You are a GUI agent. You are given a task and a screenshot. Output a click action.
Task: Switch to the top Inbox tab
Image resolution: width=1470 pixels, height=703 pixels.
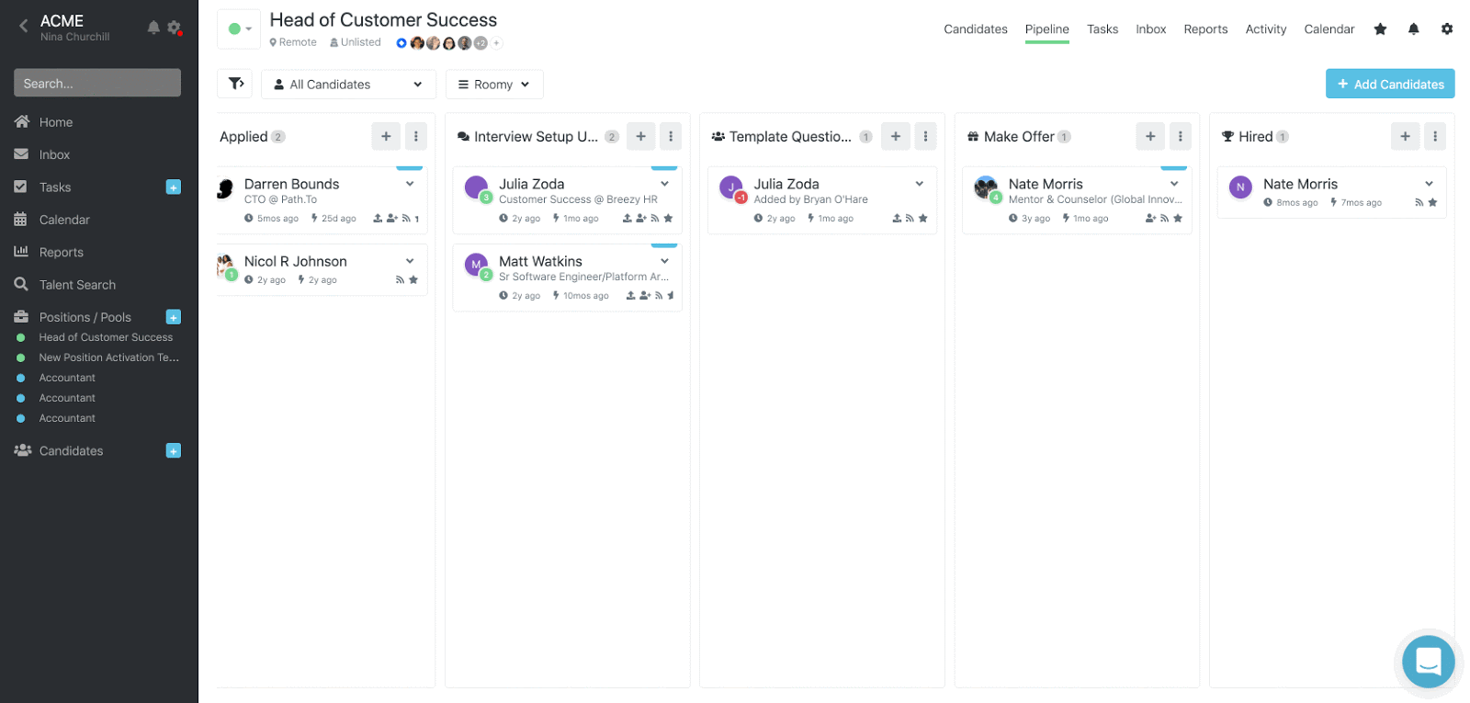(1150, 29)
